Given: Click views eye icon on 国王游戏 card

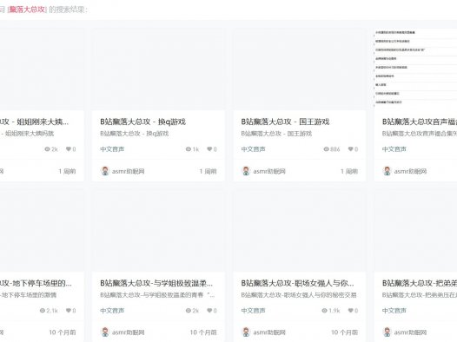Looking at the screenshot, I should click(326, 149).
